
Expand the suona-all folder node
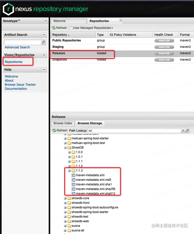pyautogui.click(x=65, y=231)
